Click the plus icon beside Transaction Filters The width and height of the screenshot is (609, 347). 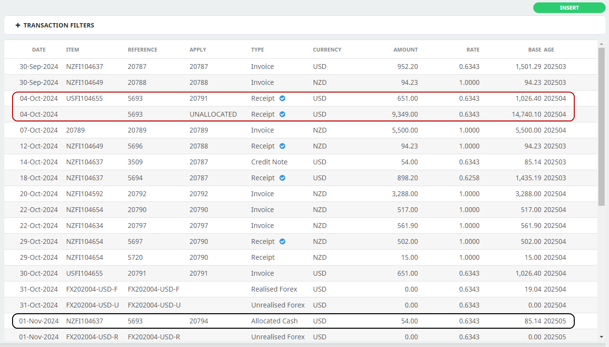point(18,26)
